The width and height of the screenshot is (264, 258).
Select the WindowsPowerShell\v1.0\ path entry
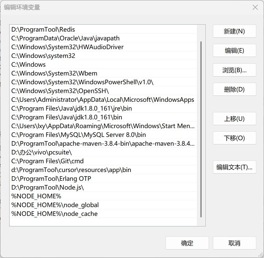(103, 82)
